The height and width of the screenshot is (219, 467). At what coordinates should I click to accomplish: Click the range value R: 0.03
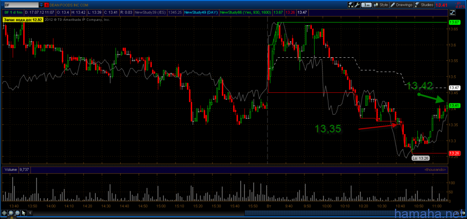pyautogui.click(x=126, y=12)
